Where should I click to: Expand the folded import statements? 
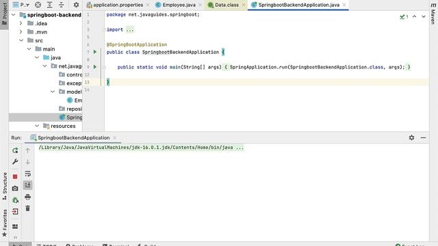(130, 29)
